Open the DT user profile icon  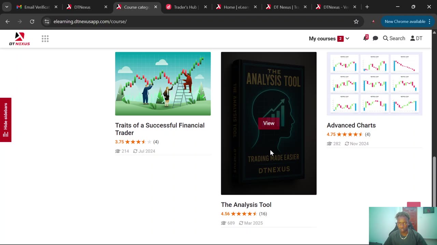click(x=416, y=38)
